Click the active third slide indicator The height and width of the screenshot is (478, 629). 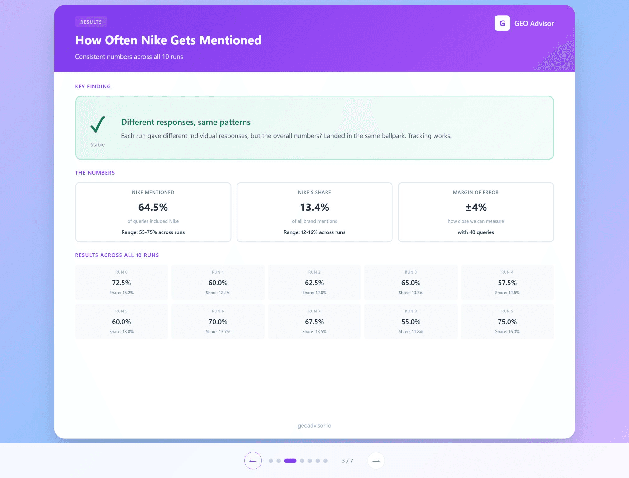pos(290,461)
